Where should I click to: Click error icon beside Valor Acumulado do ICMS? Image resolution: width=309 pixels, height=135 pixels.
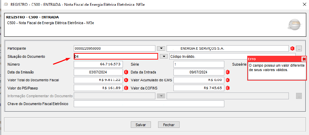pyautogui.click(x=228, y=80)
